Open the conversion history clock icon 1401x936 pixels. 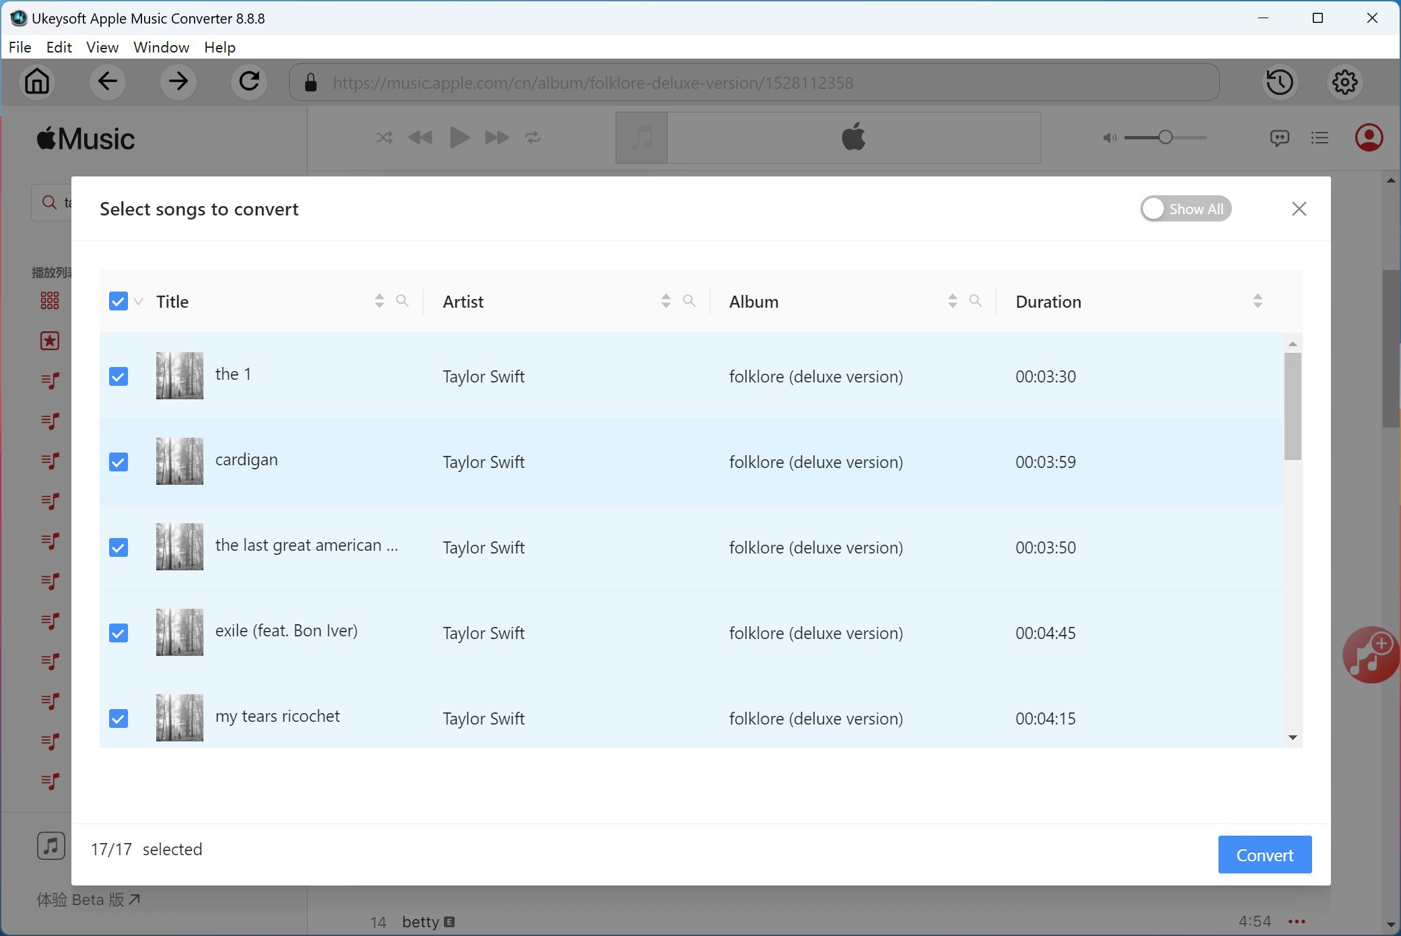(x=1280, y=82)
